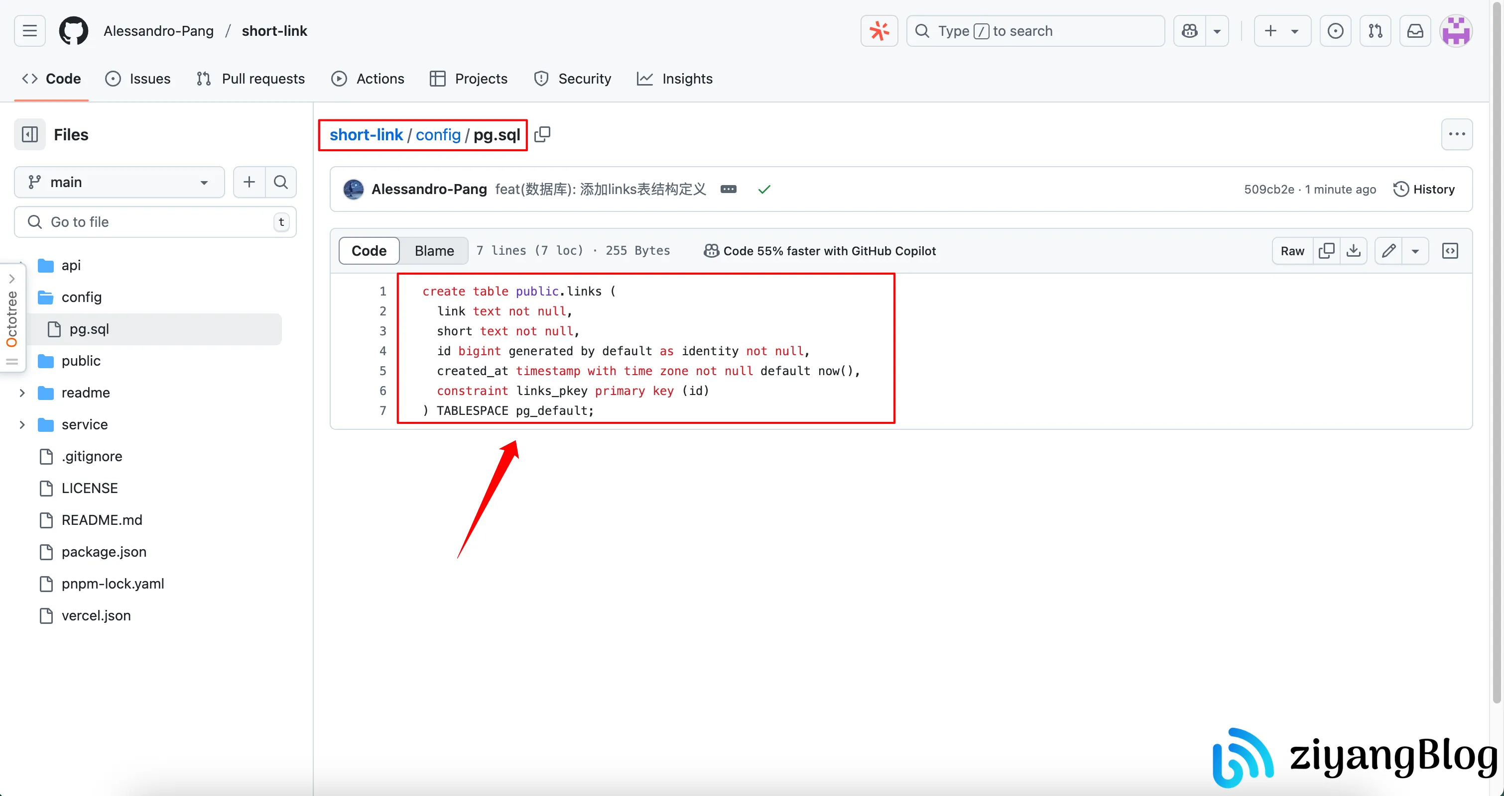The image size is (1504, 796).
Task: Open the user avatar menu
Action: click(1456, 31)
